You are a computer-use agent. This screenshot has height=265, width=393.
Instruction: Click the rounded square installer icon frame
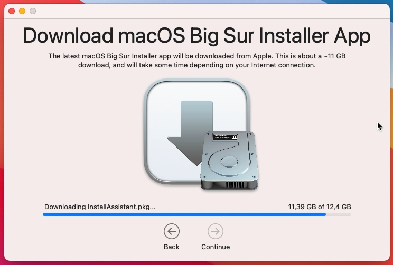coord(196,131)
